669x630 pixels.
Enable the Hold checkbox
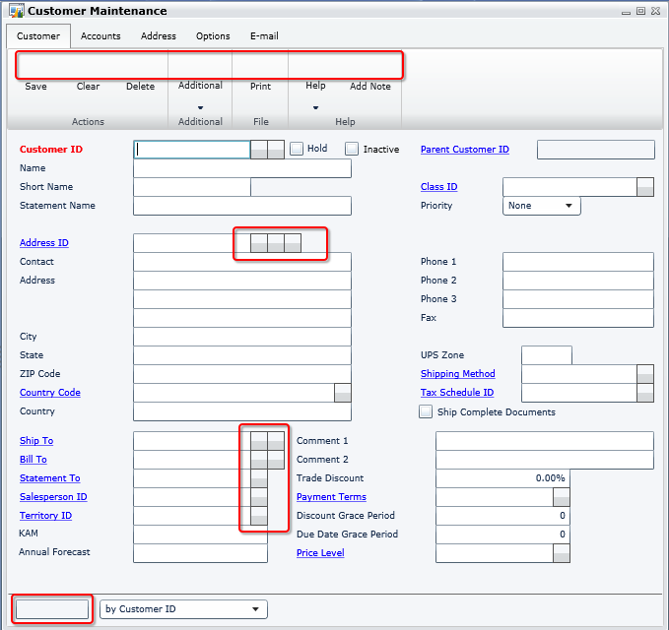(x=297, y=149)
